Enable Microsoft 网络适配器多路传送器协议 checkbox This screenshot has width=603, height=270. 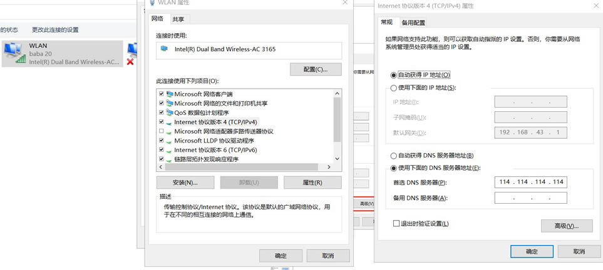(161, 131)
